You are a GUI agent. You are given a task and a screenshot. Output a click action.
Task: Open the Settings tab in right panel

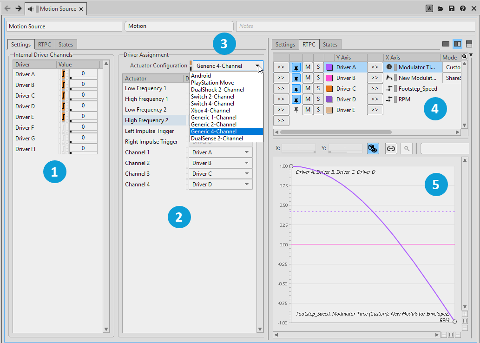click(x=285, y=45)
